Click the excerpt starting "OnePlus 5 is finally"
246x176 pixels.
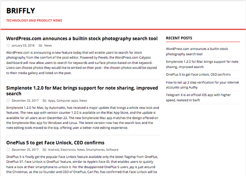82,165
